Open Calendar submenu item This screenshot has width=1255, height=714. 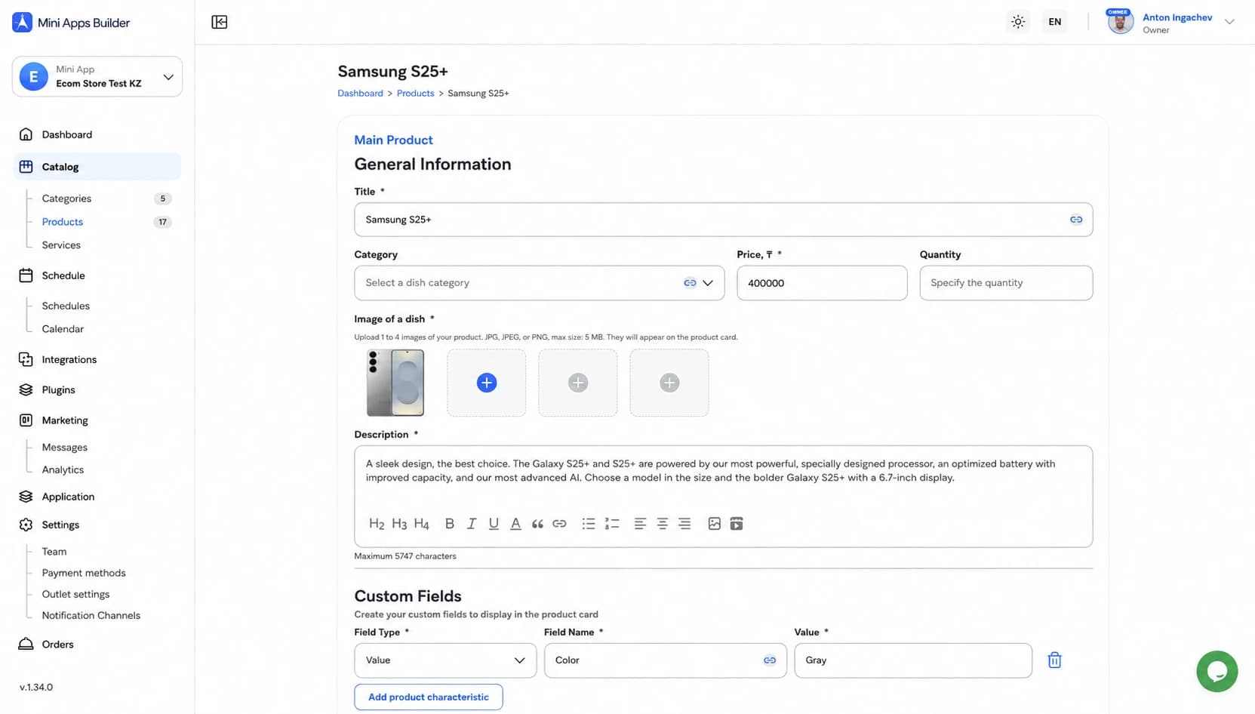[63, 329]
